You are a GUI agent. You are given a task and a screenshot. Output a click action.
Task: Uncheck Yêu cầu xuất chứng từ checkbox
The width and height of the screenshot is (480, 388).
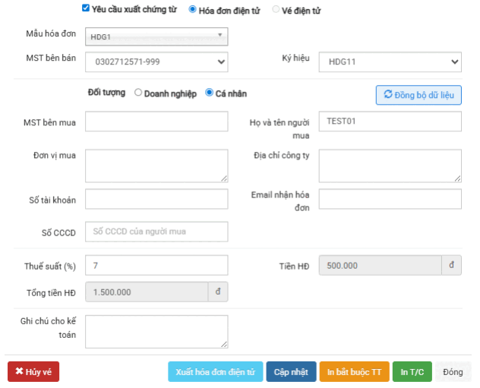pos(86,9)
